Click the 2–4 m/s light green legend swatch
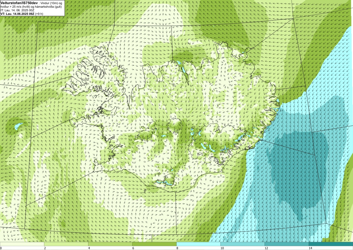The image size is (353, 250). tap(66, 244)
